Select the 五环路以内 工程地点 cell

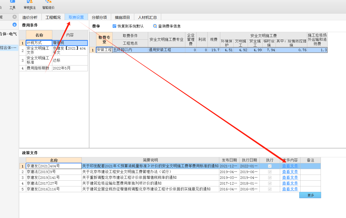[130, 50]
